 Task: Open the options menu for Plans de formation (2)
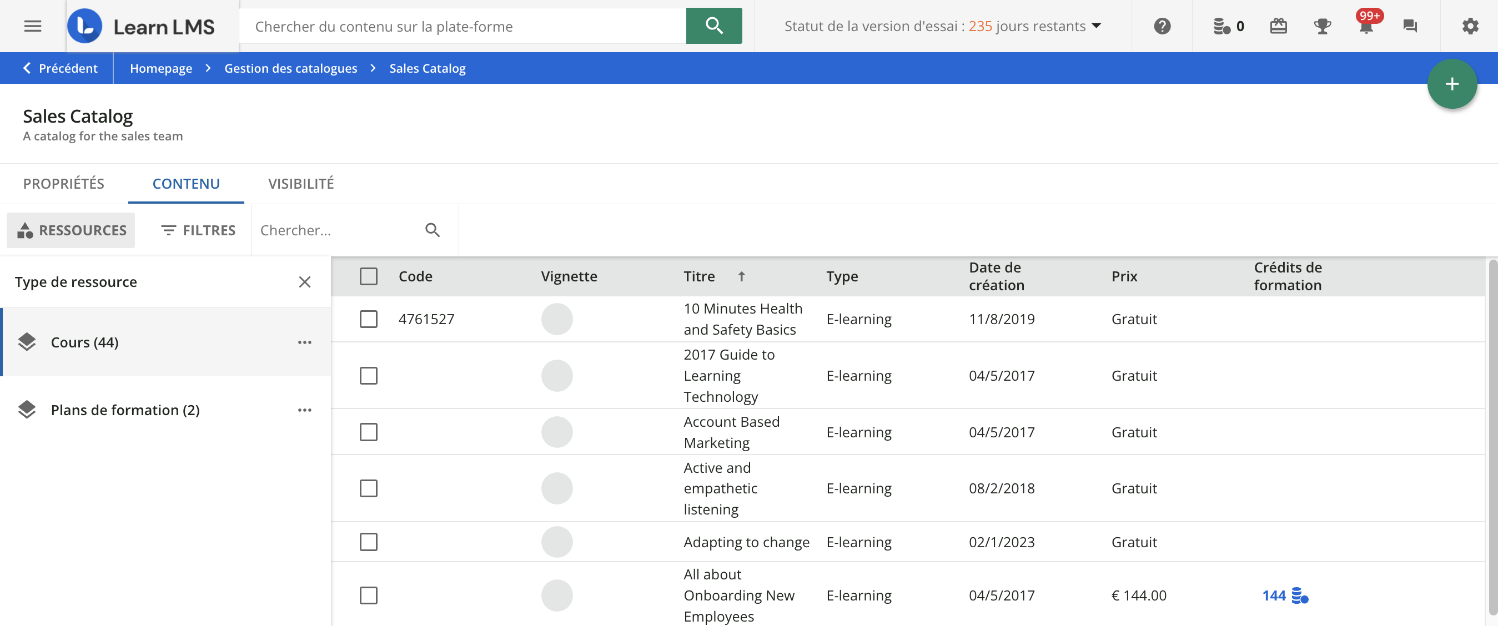tap(305, 410)
